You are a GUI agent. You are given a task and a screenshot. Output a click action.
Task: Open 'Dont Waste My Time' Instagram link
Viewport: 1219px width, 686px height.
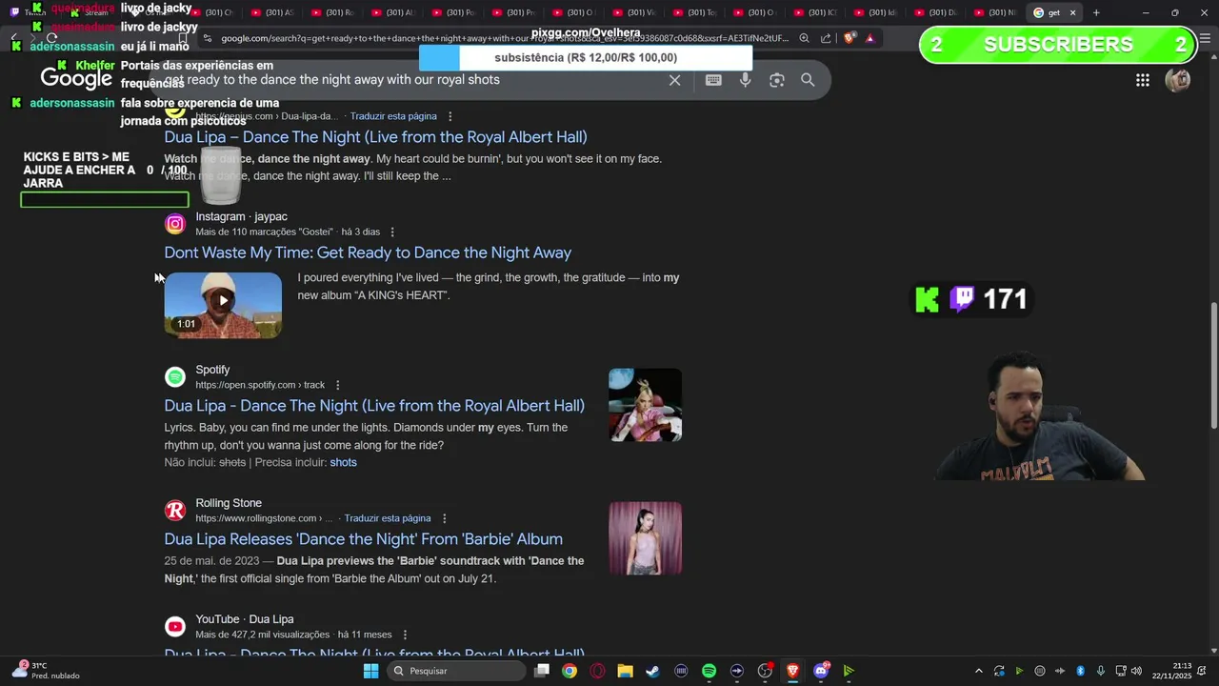click(368, 252)
